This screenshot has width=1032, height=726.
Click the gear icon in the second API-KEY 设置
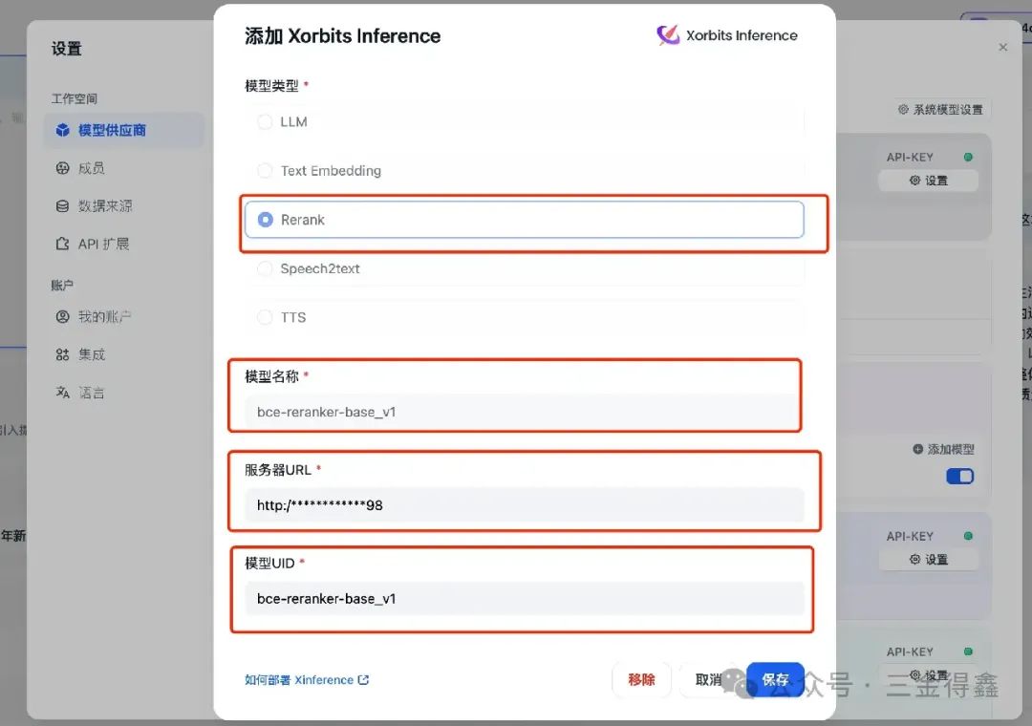[x=914, y=559]
